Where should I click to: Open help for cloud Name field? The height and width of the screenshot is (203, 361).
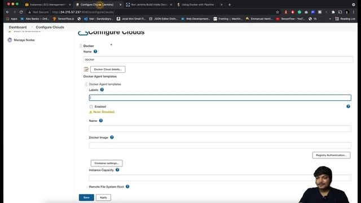click(x=95, y=51)
